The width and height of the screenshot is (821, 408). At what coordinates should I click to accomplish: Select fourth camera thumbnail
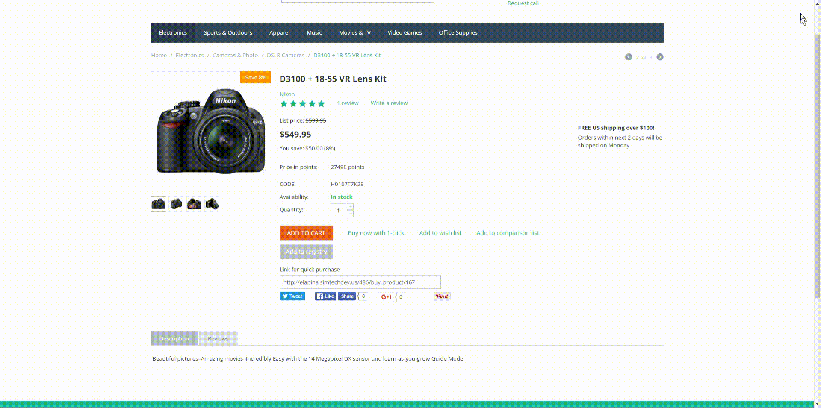212,204
